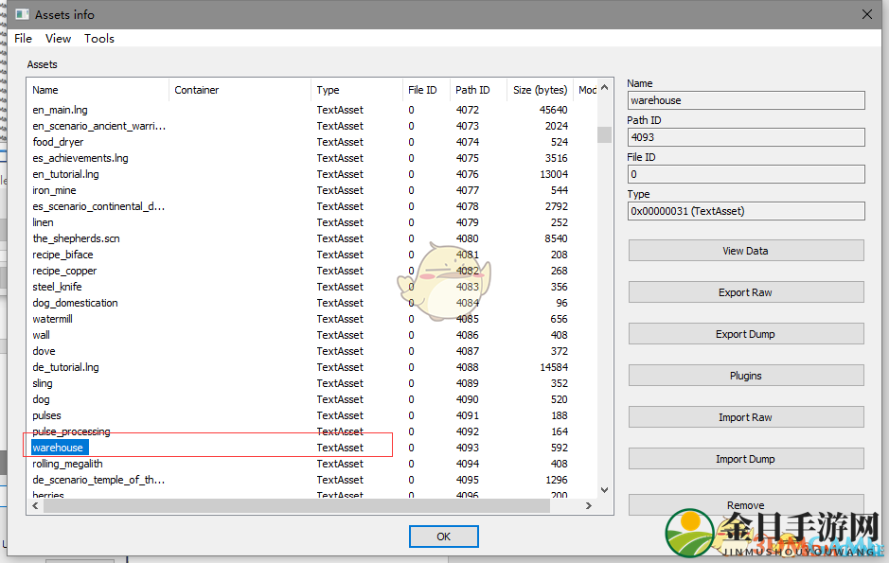Sort assets by Name column header
Screen dimensions: 889x563
tap(45, 90)
